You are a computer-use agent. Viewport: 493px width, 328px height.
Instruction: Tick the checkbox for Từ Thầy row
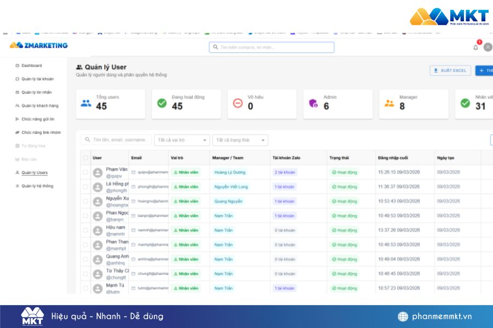click(85, 274)
